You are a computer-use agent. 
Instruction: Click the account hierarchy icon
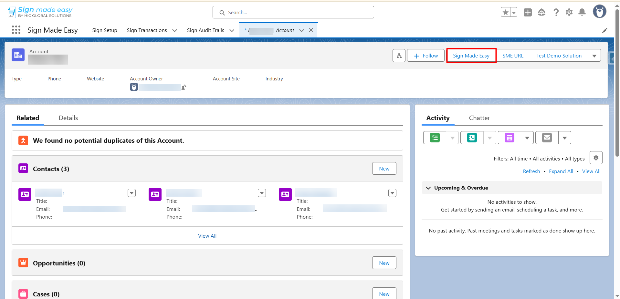click(399, 56)
